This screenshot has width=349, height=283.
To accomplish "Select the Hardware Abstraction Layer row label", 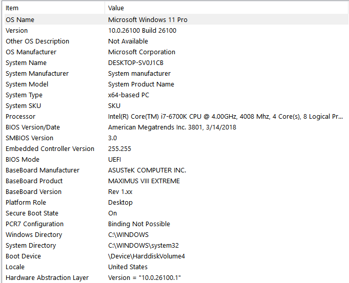I will 47,278.
